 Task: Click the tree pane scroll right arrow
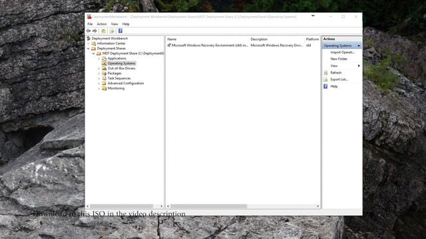tap(161, 206)
